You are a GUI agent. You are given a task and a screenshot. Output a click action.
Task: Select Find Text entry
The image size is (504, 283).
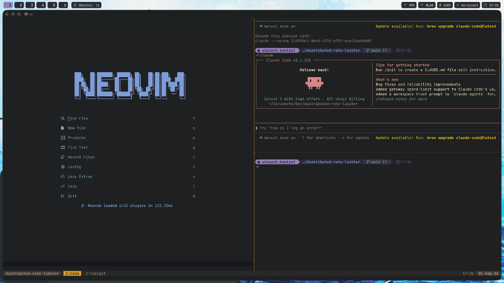[x=128, y=147]
